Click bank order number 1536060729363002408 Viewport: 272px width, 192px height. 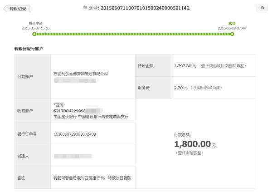tap(74, 134)
